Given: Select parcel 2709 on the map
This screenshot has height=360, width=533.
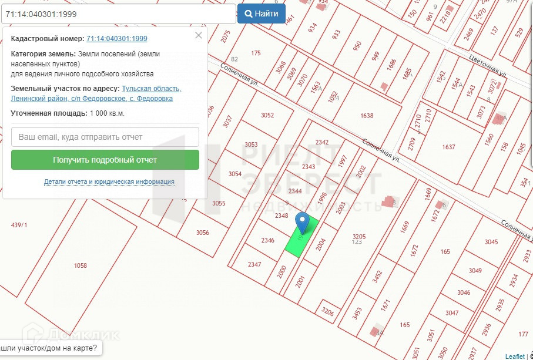Looking at the screenshot, I should [x=412, y=144].
